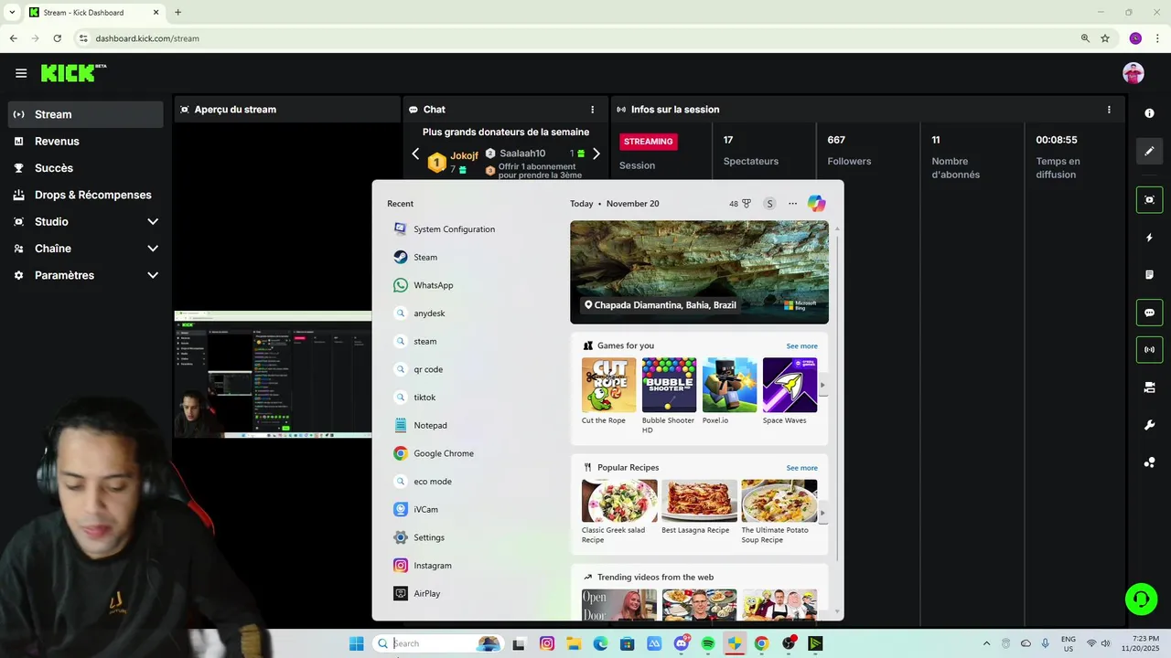The width and height of the screenshot is (1171, 658).
Task: Open Spotify from the taskbar
Action: click(x=707, y=643)
